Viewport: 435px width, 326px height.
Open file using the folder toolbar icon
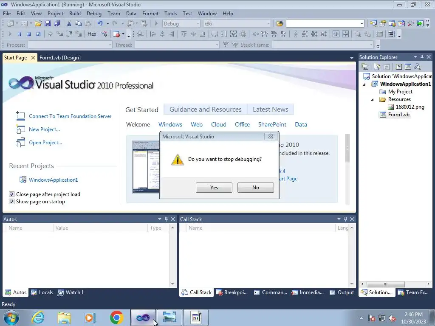(x=38, y=24)
